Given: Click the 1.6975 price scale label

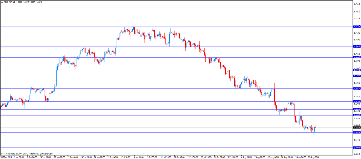Looking at the screenshot, I should point(357,61).
